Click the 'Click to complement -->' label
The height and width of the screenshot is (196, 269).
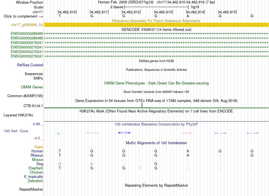(x=23, y=16)
